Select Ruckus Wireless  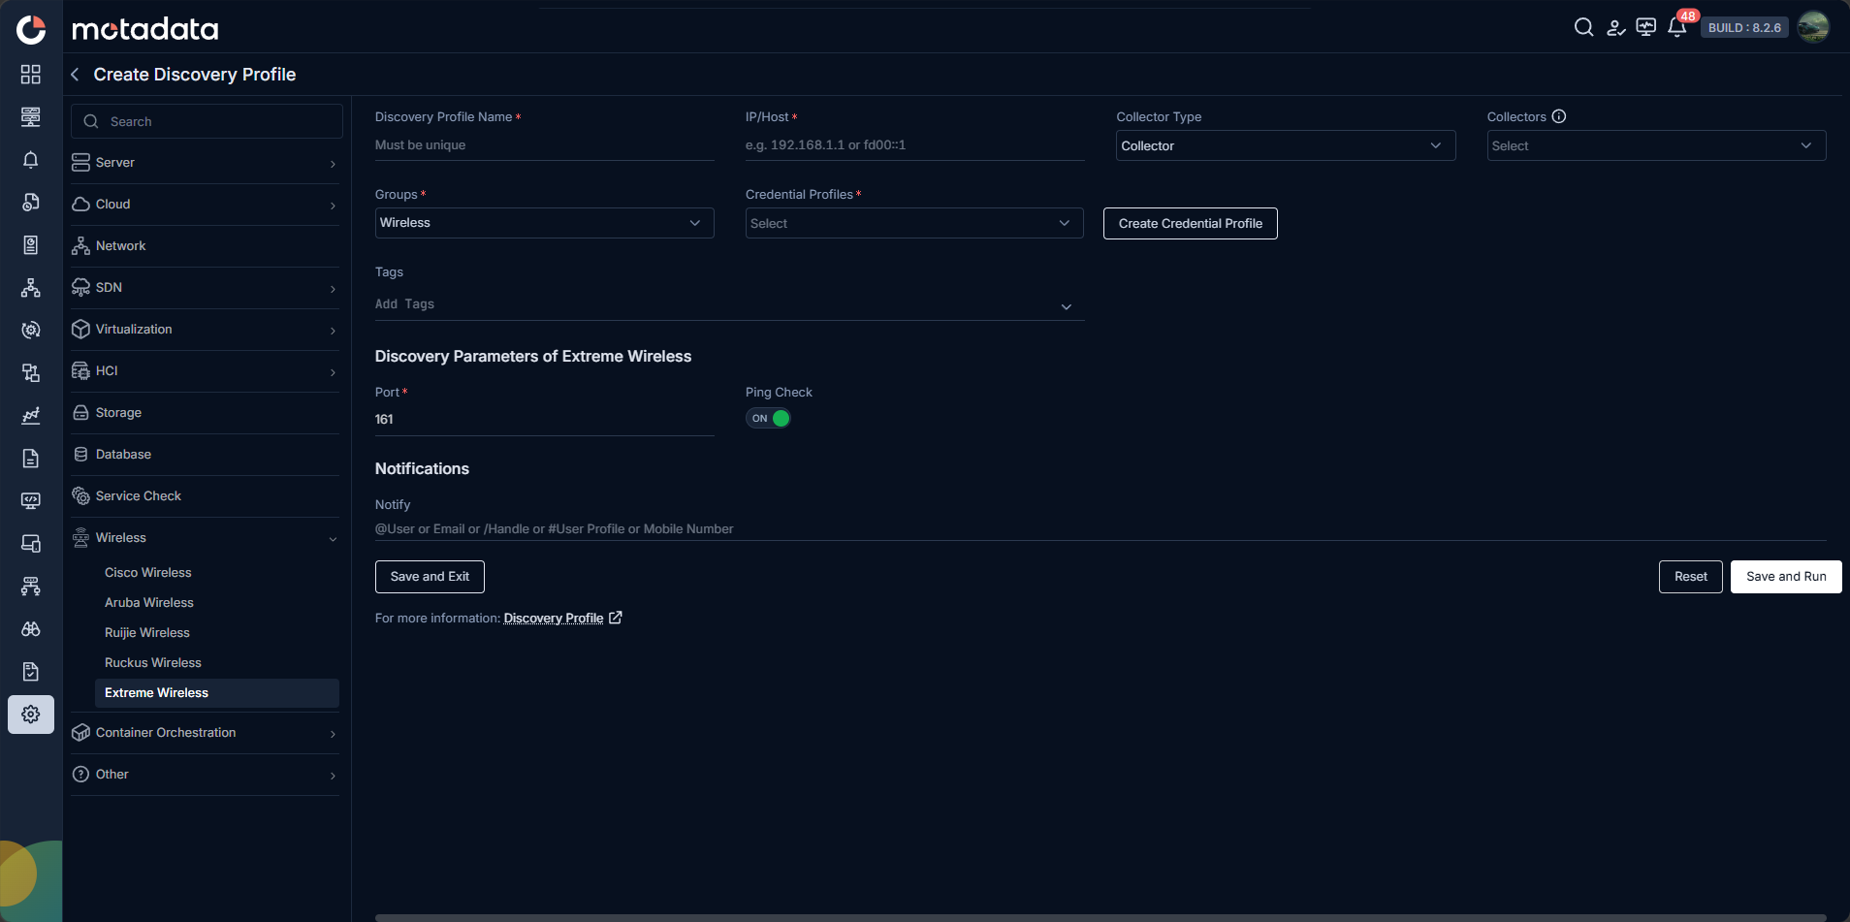coord(153,663)
